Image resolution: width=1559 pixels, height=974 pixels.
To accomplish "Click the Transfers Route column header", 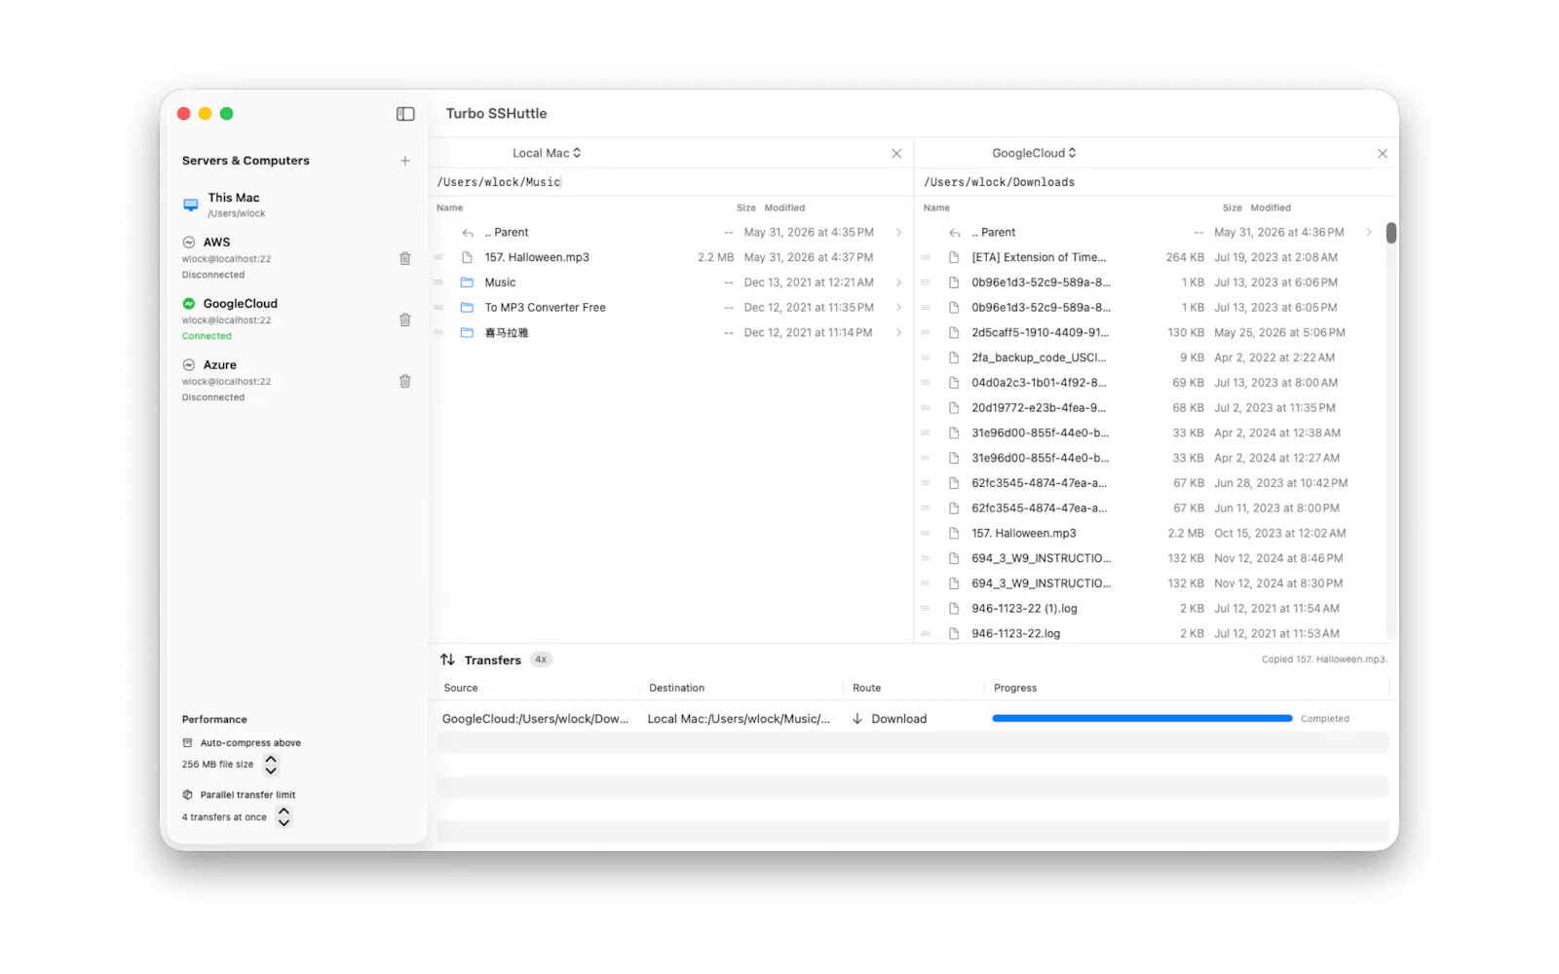I will point(866,689).
